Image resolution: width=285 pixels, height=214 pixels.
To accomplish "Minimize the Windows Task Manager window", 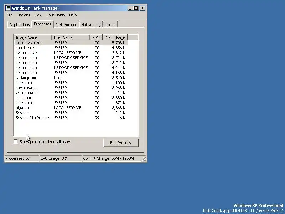I will coord(130,8).
